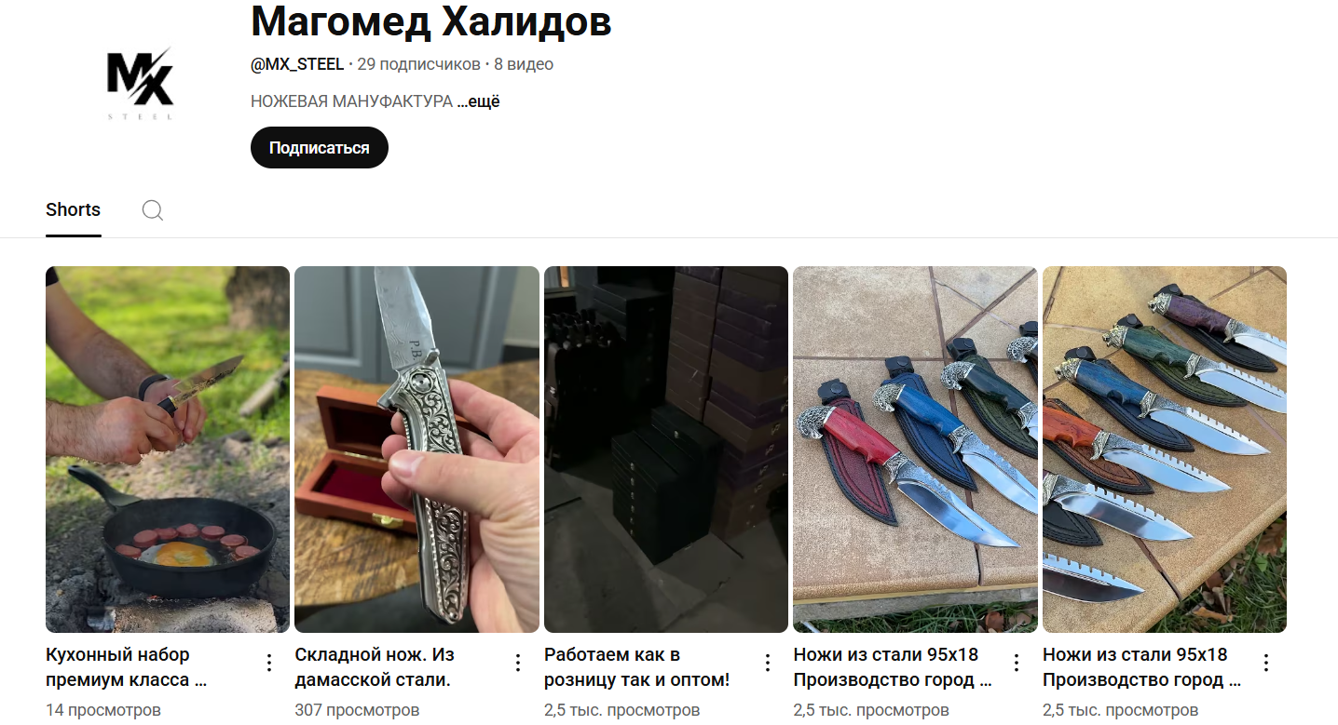Subscribe with the Подписаться button

[x=320, y=148]
